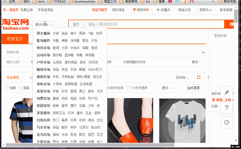Click the clock history icon
241x149 pixels.
tap(226, 122)
